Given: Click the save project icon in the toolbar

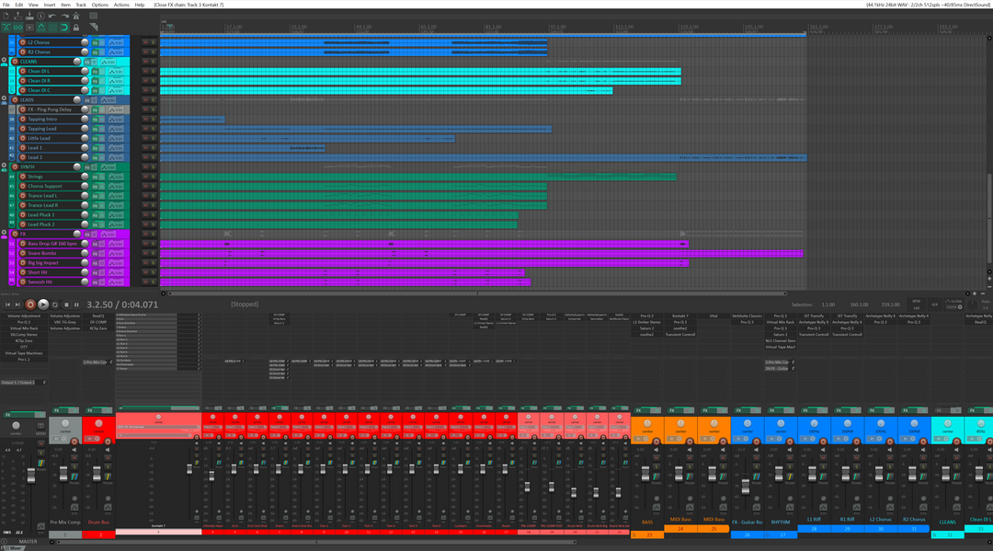Looking at the screenshot, I should click(29, 16).
